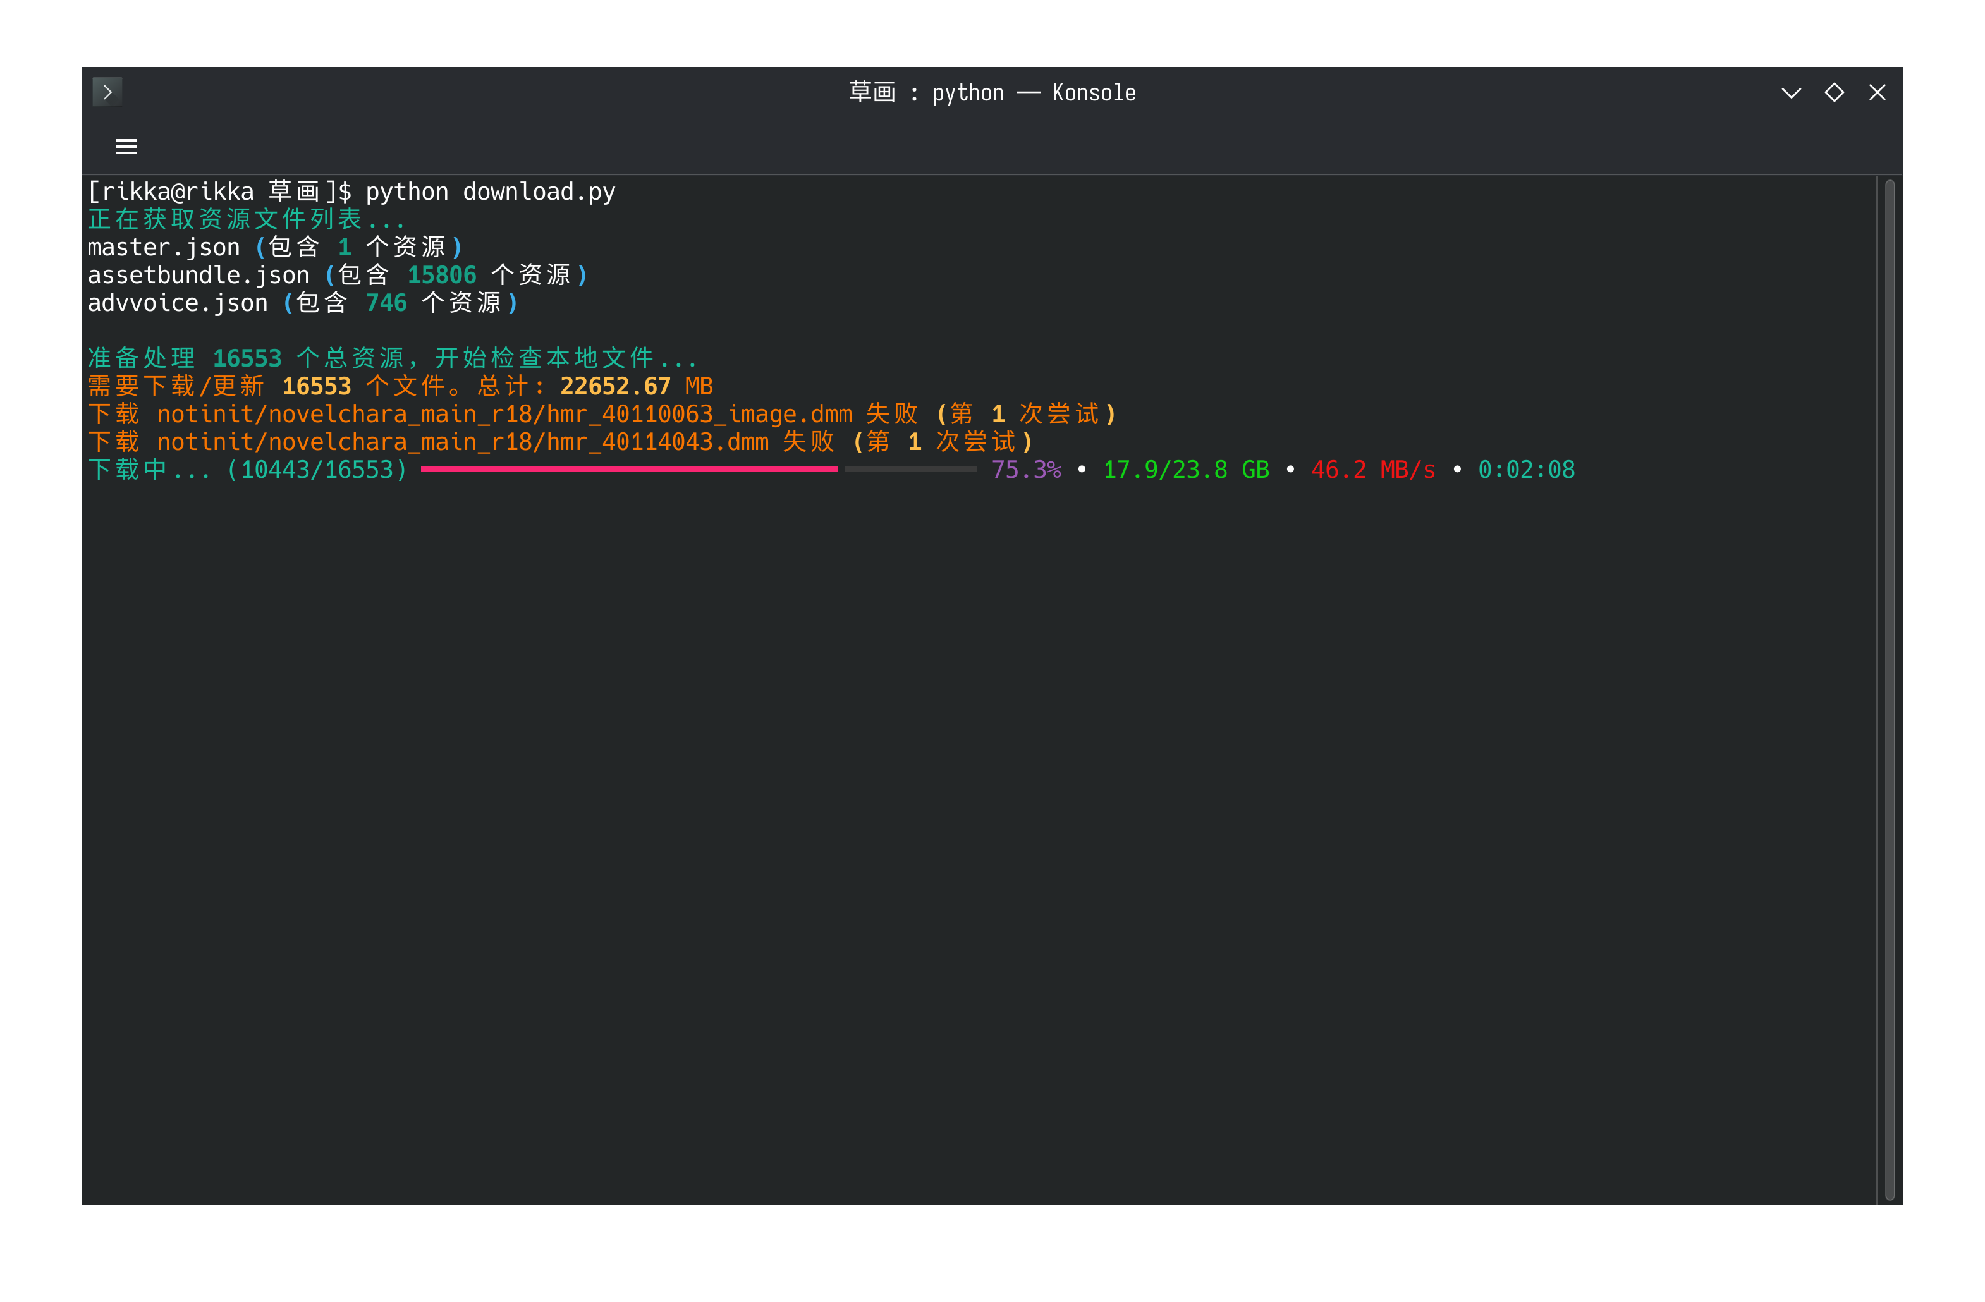This screenshot has height=1302, width=1985.
Task: Minimize the Konsole window
Action: [1791, 92]
